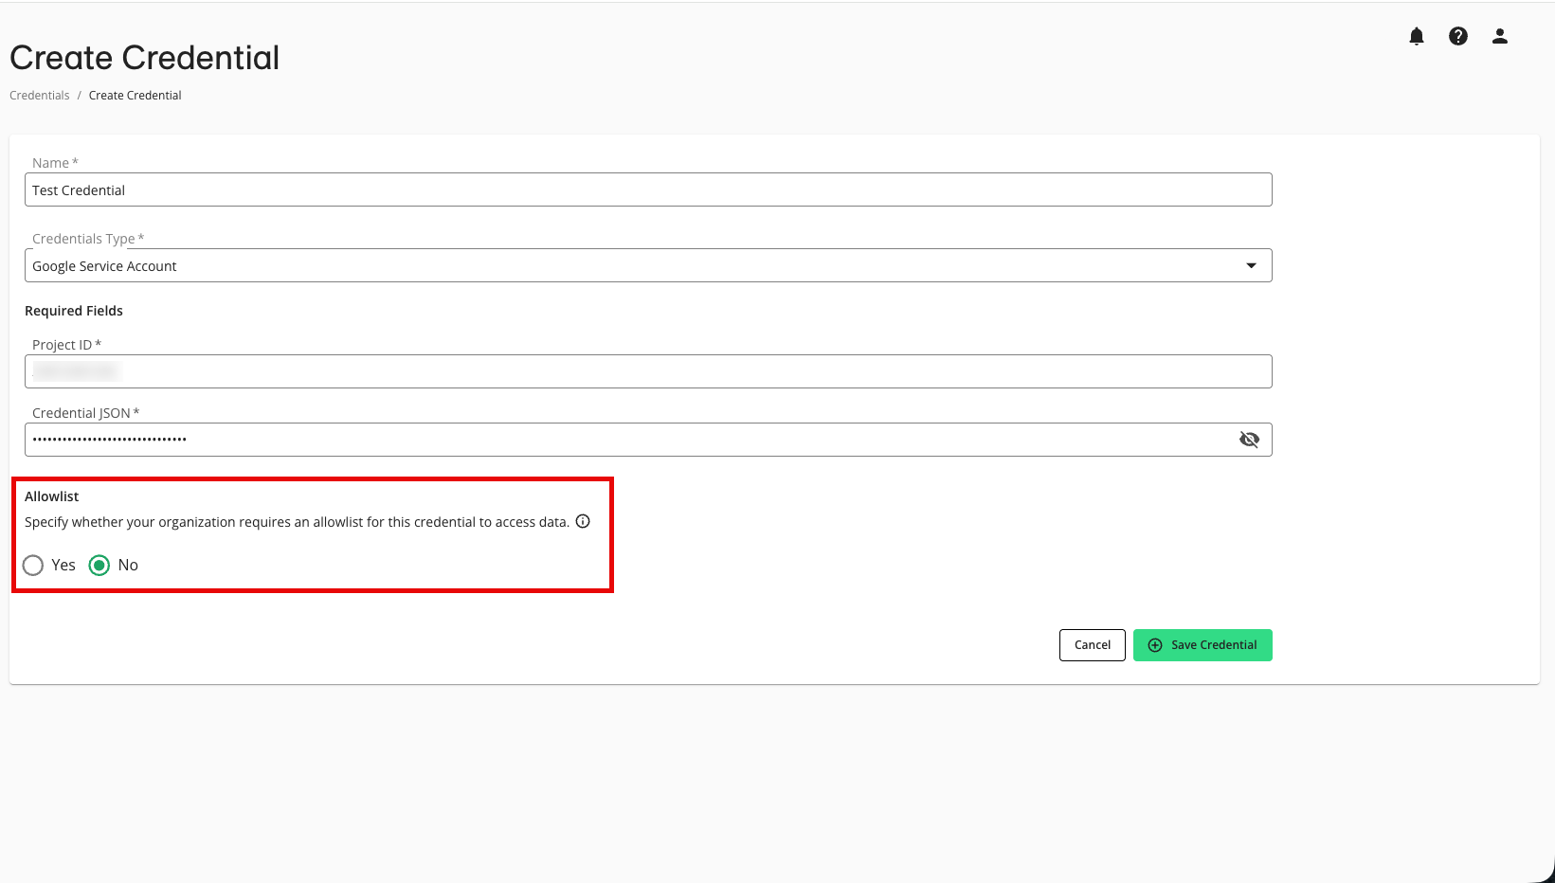Expand the Credentials Type dropdown arrow
This screenshot has width=1555, height=883.
click(1251, 265)
